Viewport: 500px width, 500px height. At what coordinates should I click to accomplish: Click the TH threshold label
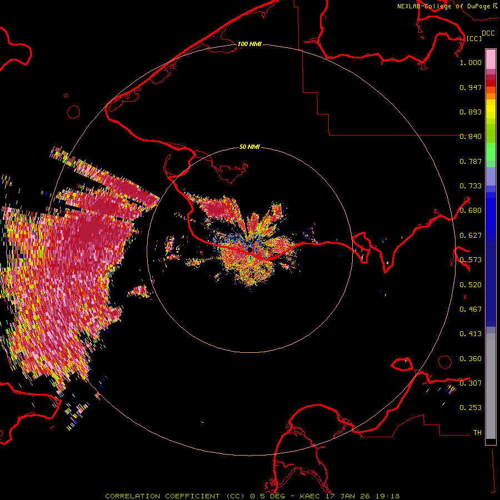pyautogui.click(x=477, y=433)
